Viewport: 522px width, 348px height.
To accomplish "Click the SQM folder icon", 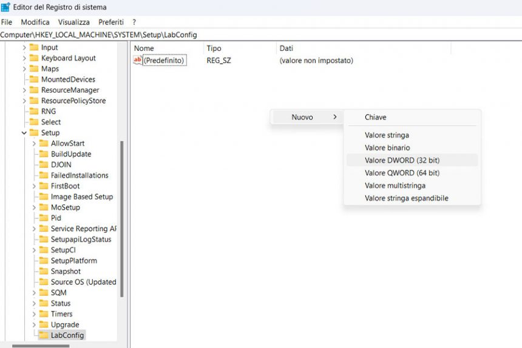I will tap(44, 292).
